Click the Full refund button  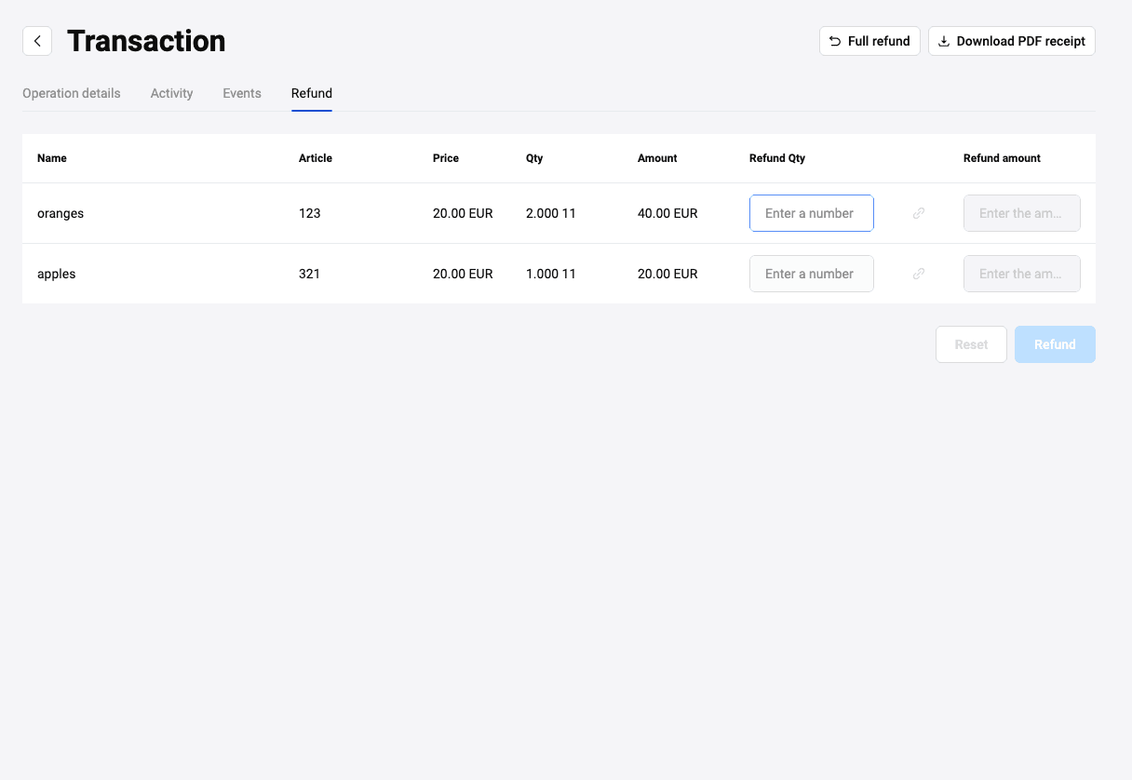[869, 41]
